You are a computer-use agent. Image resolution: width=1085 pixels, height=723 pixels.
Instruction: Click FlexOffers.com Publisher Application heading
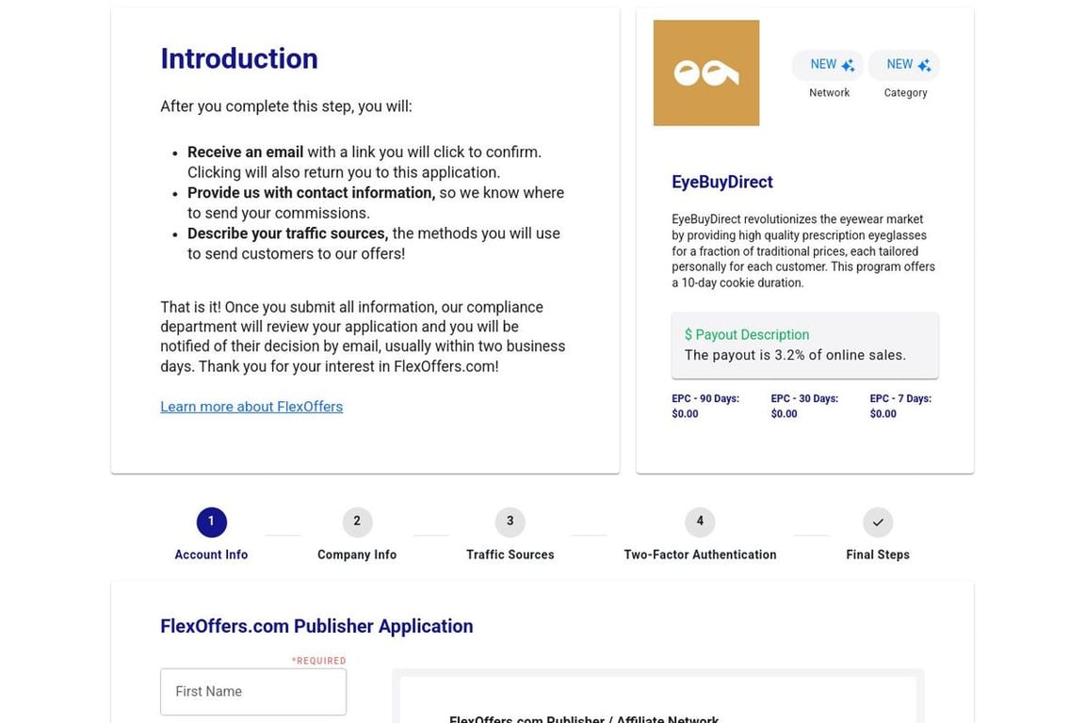coord(316,626)
